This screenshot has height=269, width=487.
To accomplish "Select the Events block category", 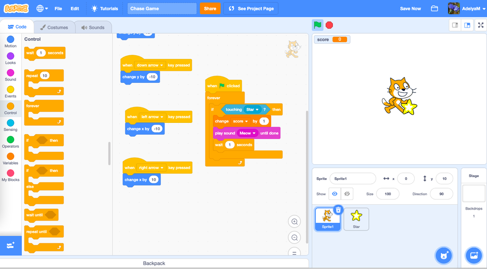I will pyautogui.click(x=10, y=92).
